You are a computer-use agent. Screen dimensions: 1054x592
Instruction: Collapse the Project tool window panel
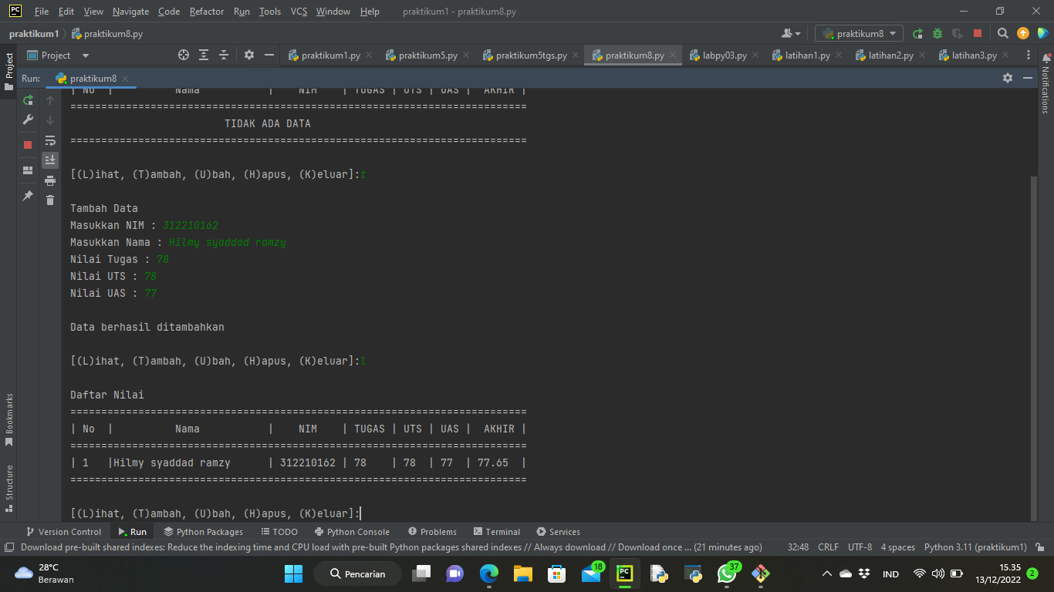click(x=269, y=55)
